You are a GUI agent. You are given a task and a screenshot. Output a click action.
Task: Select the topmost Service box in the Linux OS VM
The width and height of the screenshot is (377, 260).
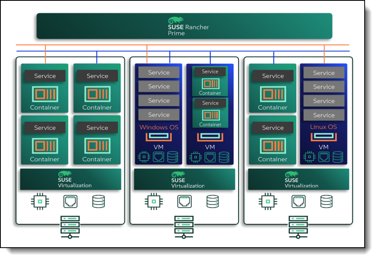tap(324, 73)
